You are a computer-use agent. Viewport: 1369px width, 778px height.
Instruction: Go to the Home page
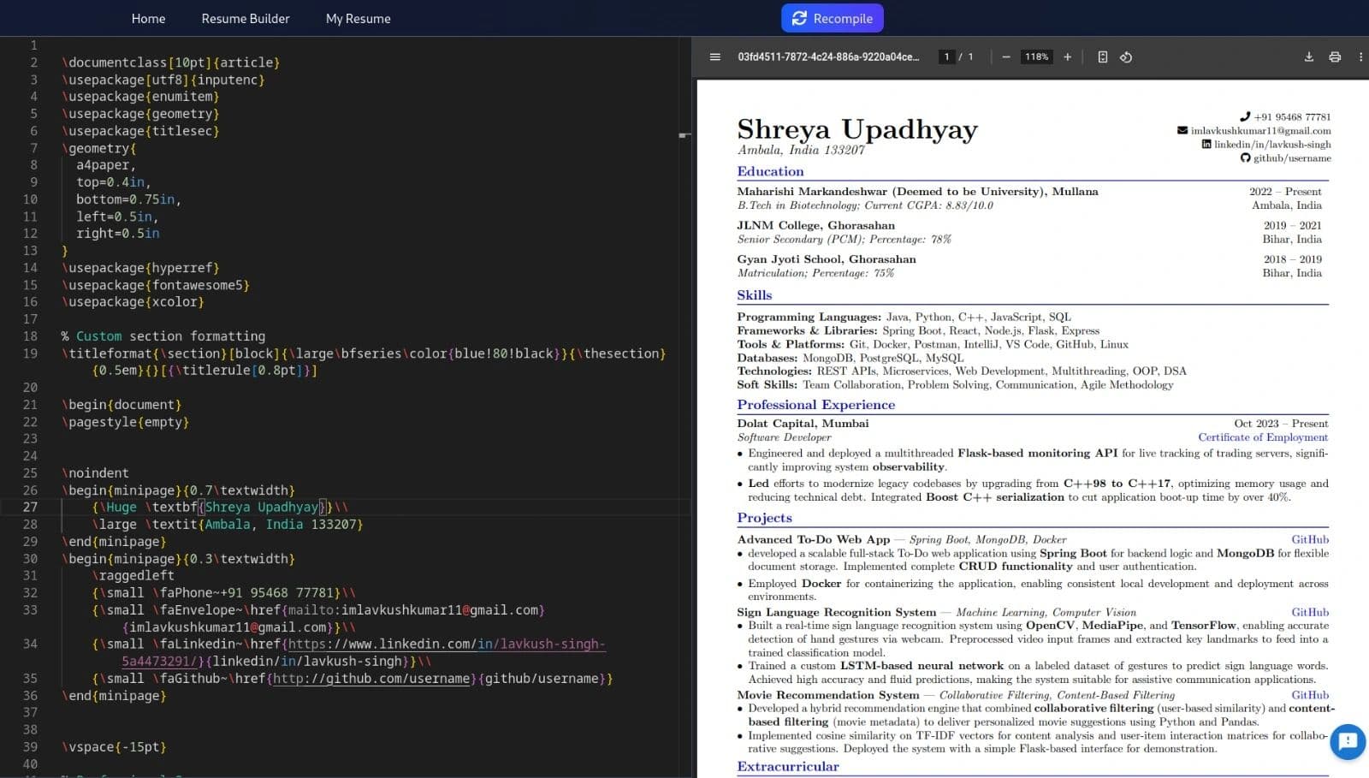point(148,18)
